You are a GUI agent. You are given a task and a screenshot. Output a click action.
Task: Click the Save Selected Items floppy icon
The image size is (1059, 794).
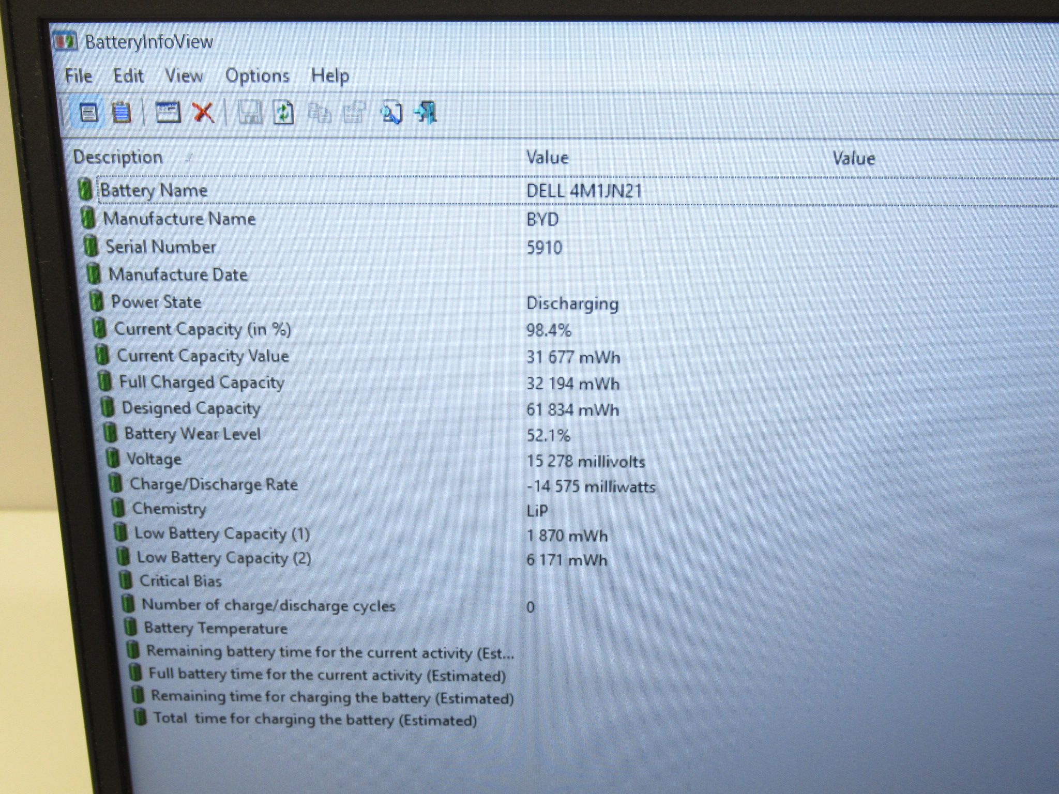point(250,112)
